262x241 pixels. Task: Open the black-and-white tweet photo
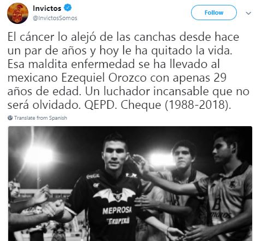pyautogui.click(x=130, y=183)
